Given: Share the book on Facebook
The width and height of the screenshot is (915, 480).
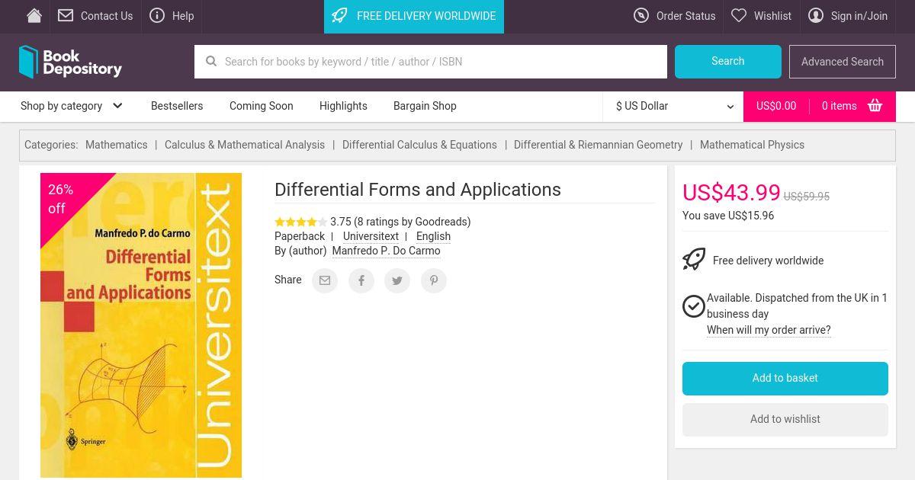Looking at the screenshot, I should pos(361,280).
